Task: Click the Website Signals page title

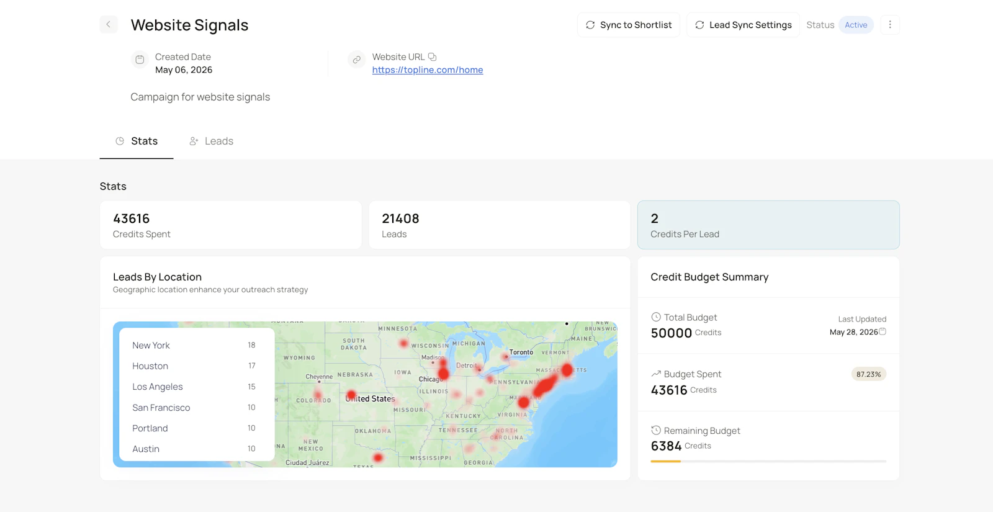Action: pyautogui.click(x=189, y=25)
